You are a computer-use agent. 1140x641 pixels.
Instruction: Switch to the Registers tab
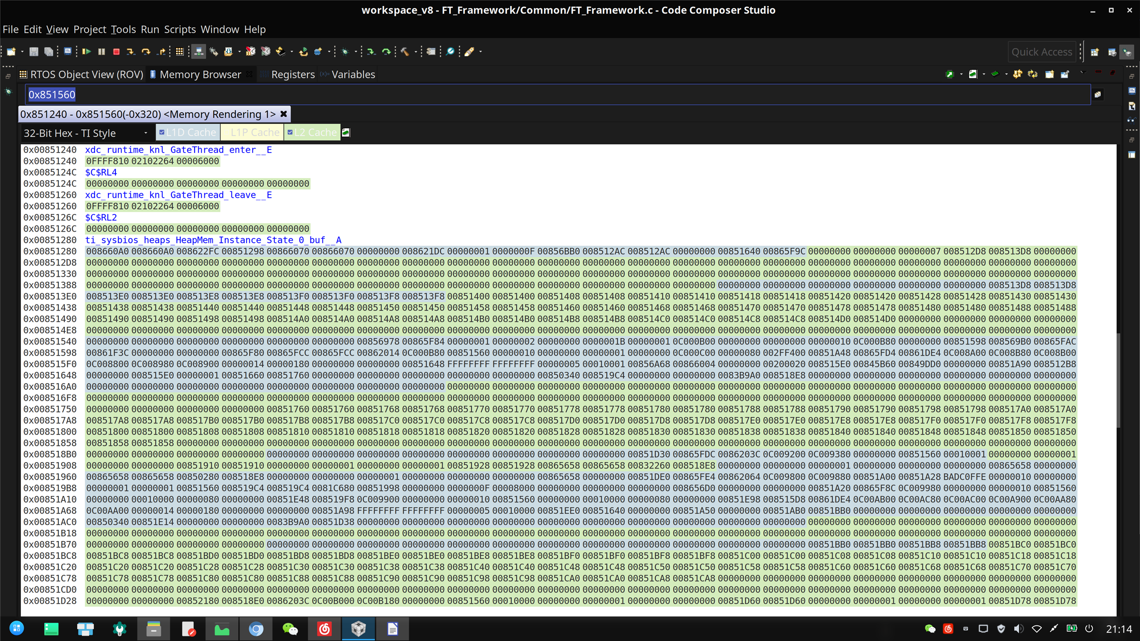tap(288, 74)
